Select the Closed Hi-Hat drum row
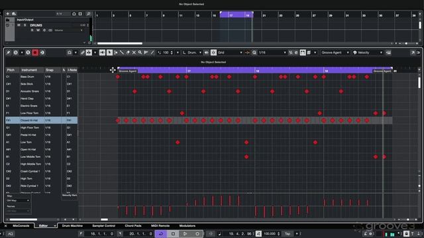 pos(41,120)
